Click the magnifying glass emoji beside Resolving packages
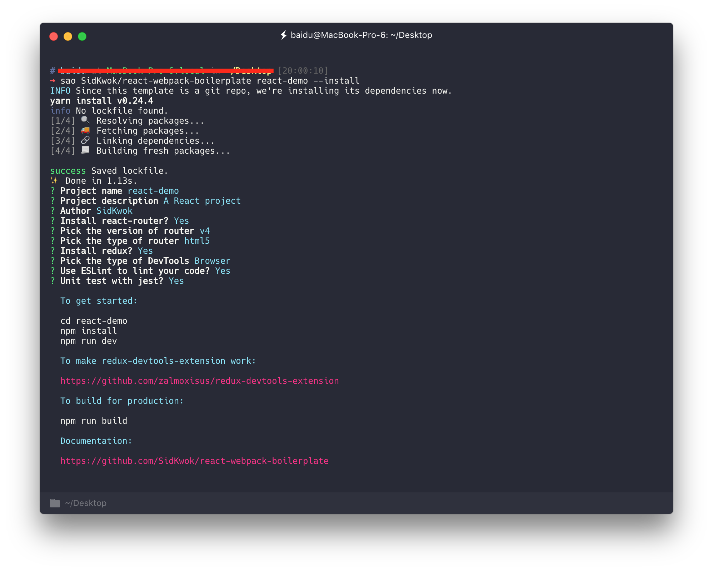Screen dimensions: 713x571 point(85,120)
